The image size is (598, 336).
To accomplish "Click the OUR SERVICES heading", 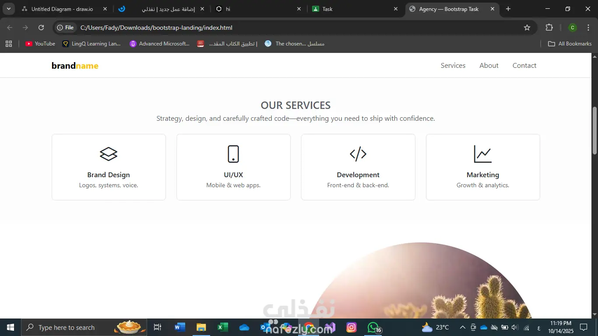I will [x=295, y=105].
